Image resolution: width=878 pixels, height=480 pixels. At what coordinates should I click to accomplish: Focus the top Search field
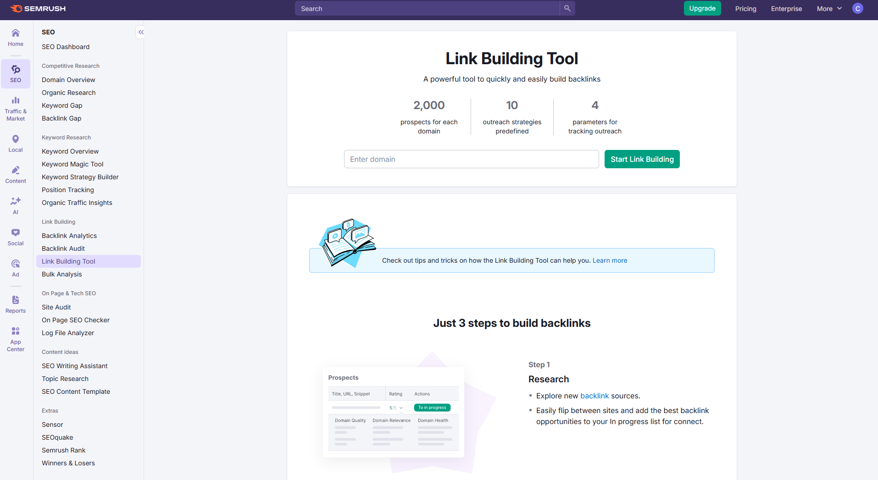pyautogui.click(x=427, y=8)
